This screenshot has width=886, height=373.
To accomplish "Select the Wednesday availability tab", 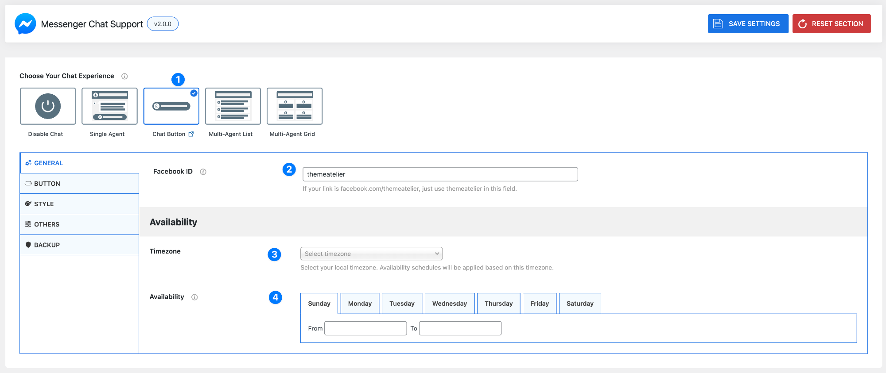I will pyautogui.click(x=449, y=304).
